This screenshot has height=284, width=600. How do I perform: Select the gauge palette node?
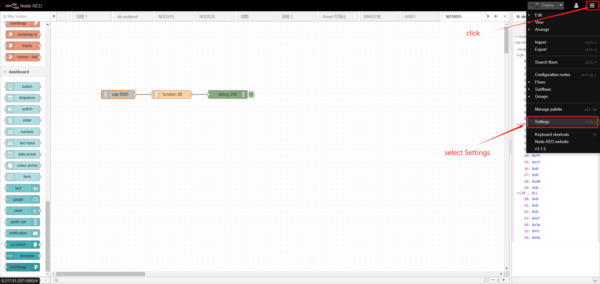point(23,200)
